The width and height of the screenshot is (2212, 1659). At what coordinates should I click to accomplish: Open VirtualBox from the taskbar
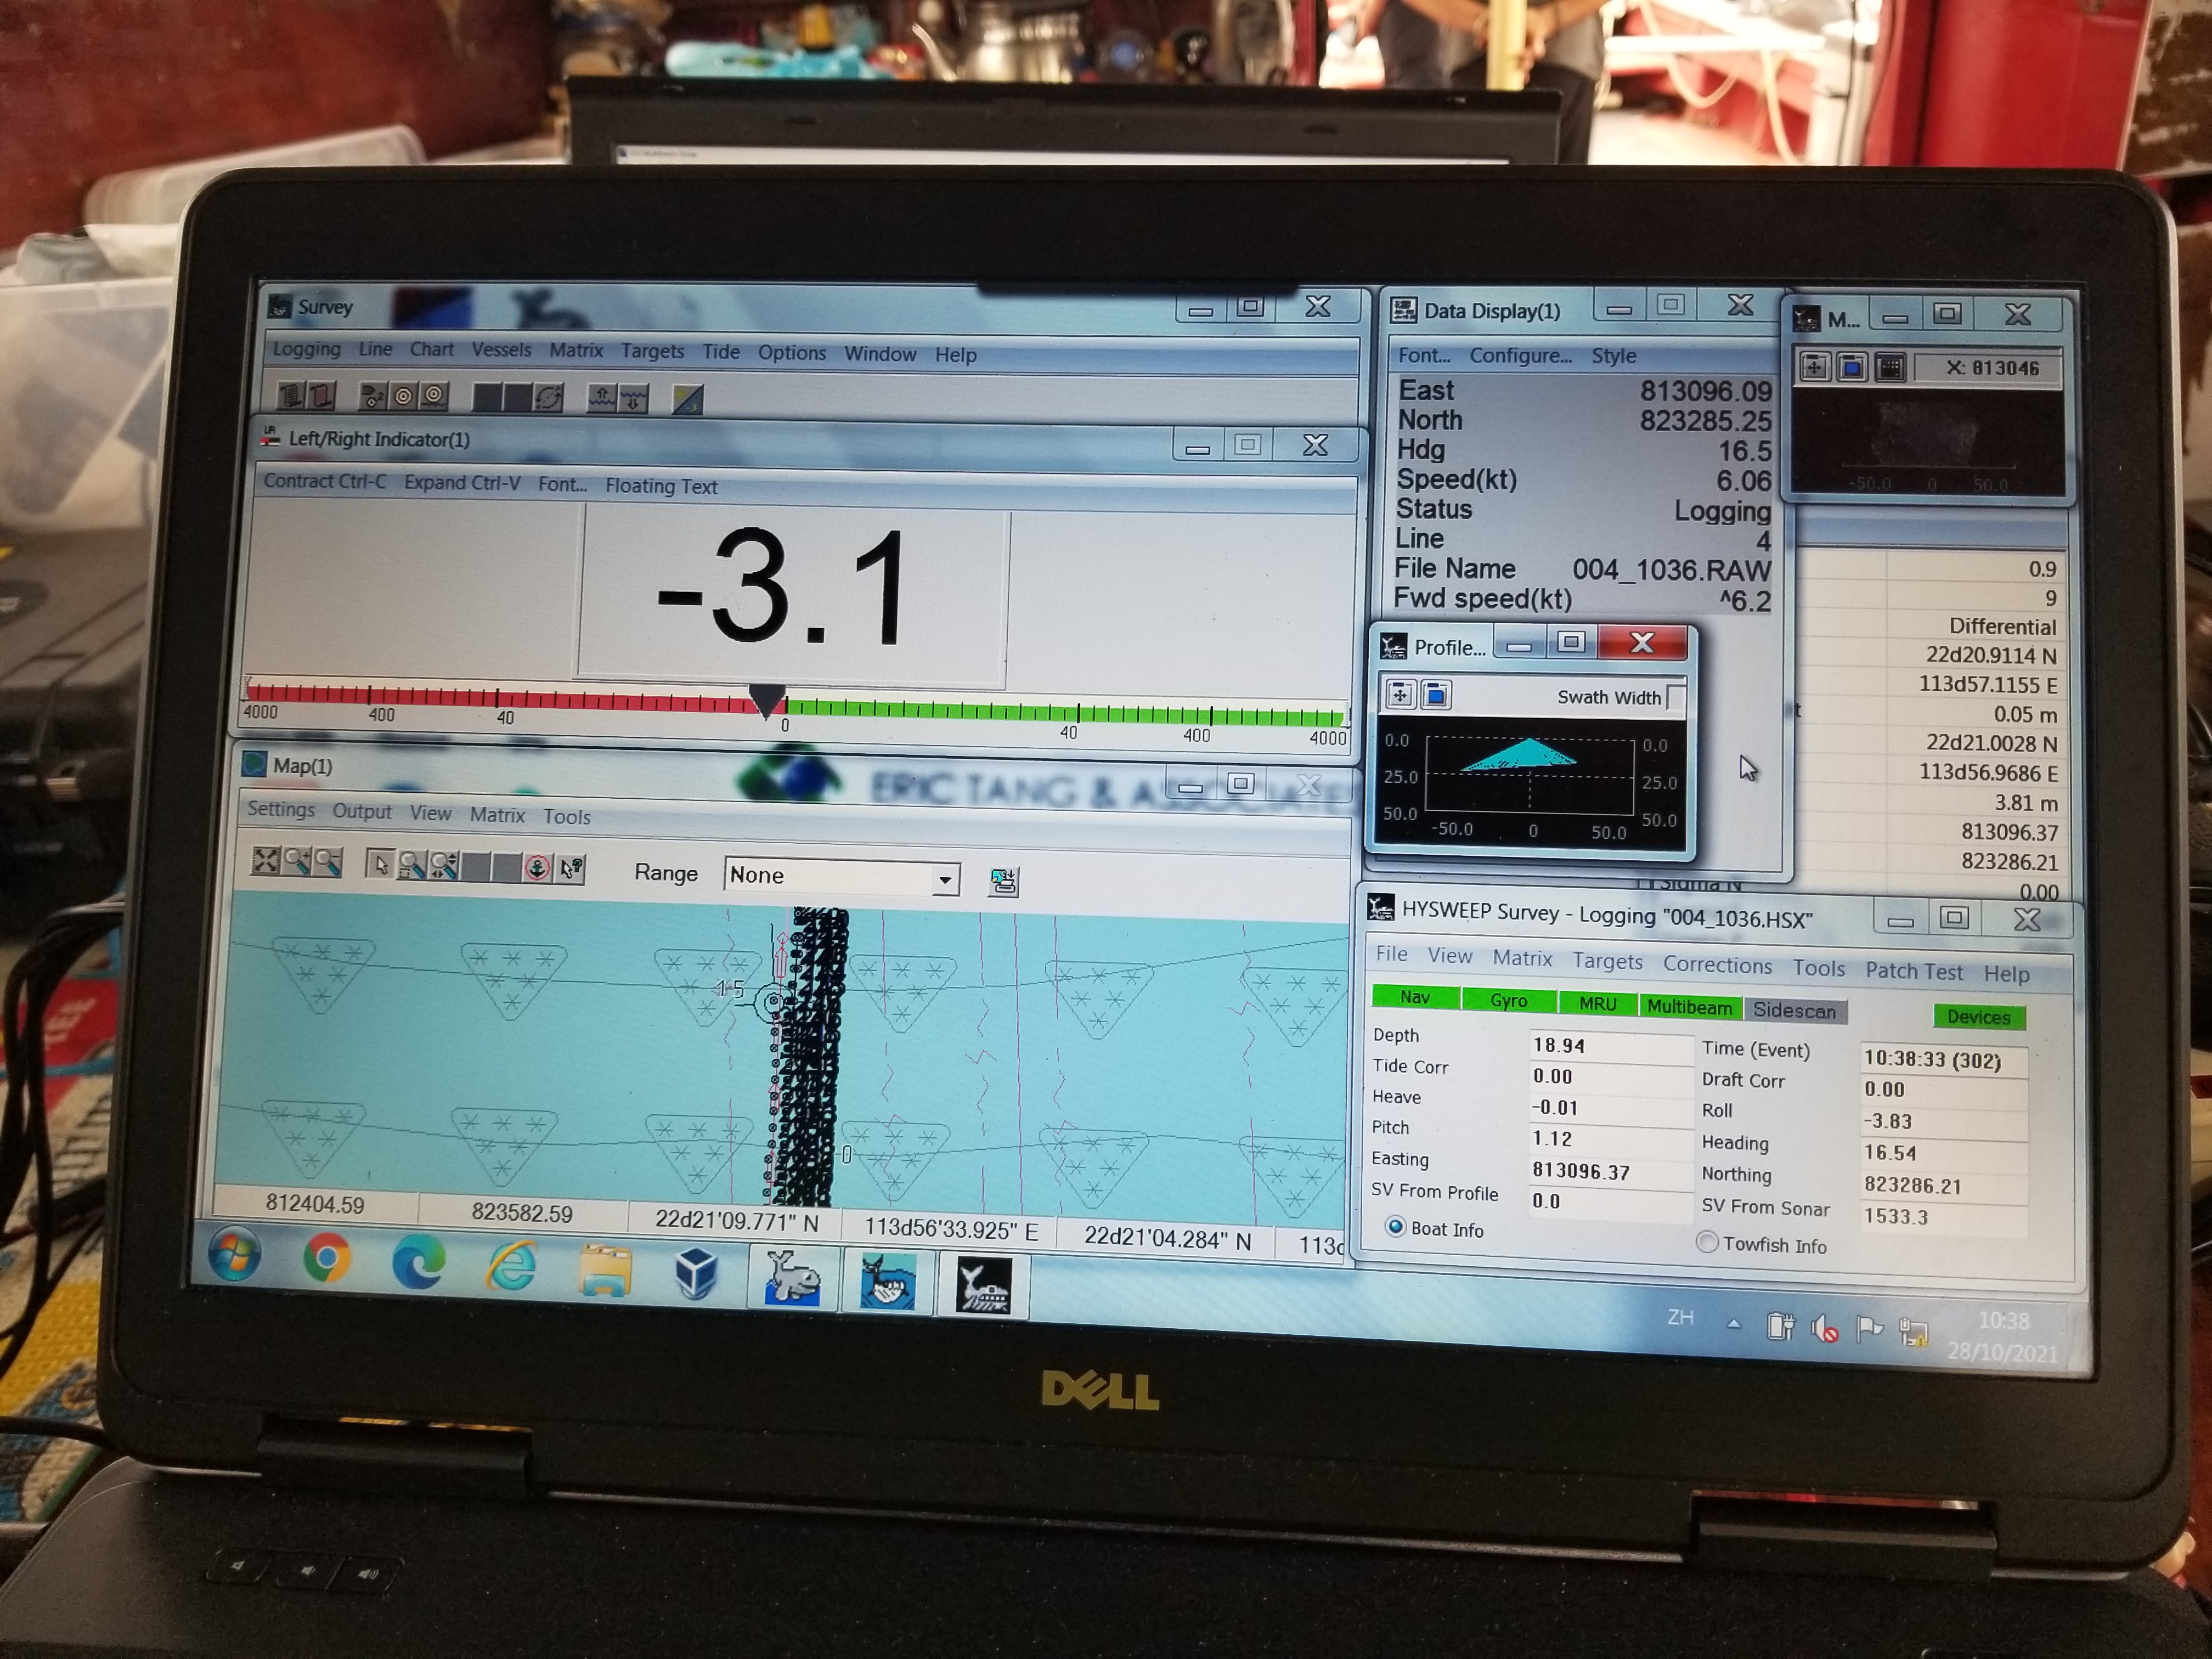696,1274
